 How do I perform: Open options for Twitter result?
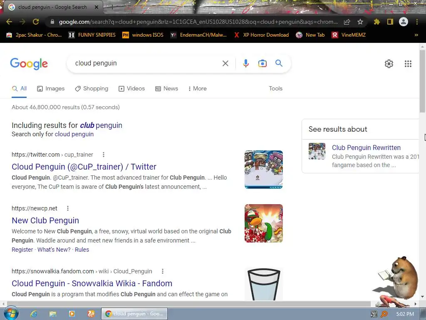pos(104,155)
